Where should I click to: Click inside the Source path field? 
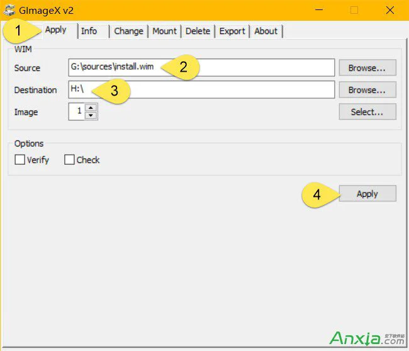coord(252,67)
